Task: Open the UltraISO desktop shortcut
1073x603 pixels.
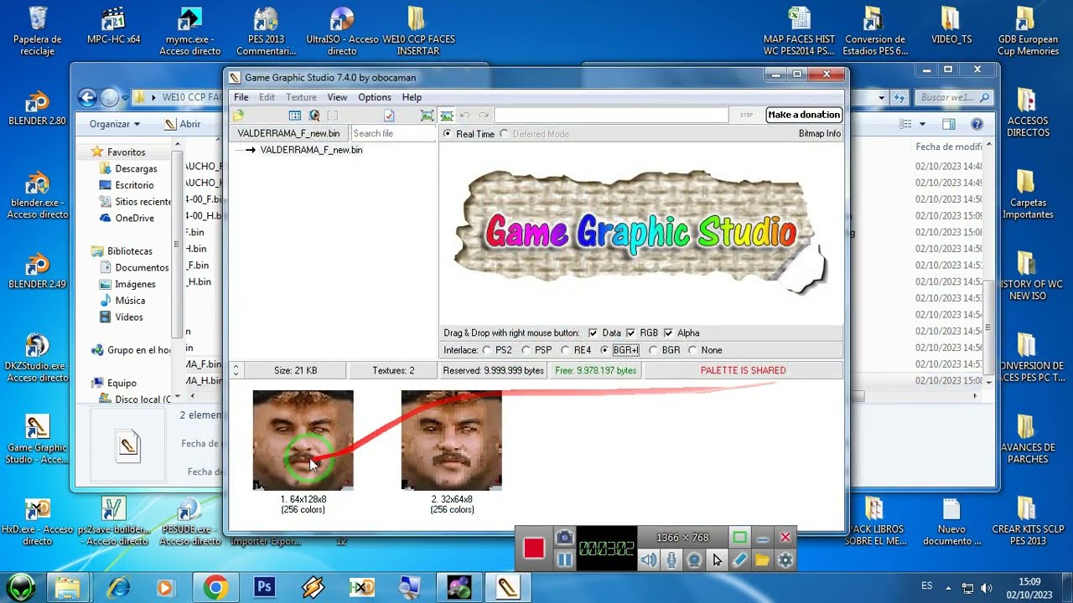Action: 342,32
